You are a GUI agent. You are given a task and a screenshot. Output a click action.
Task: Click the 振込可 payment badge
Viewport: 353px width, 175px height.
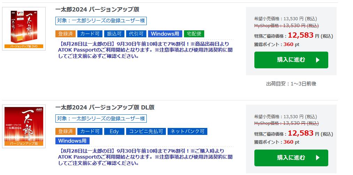pos(114,34)
